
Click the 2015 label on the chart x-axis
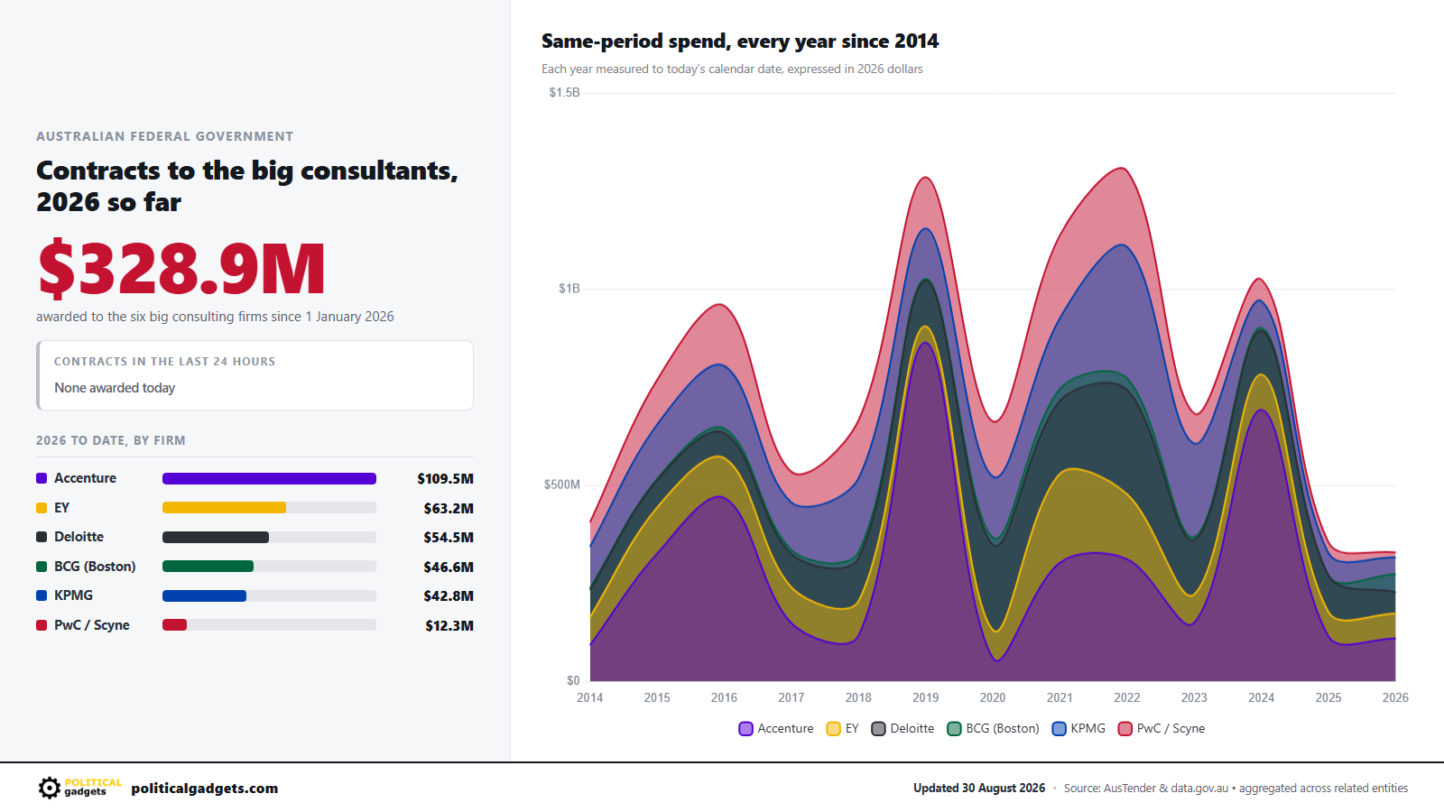click(x=657, y=698)
